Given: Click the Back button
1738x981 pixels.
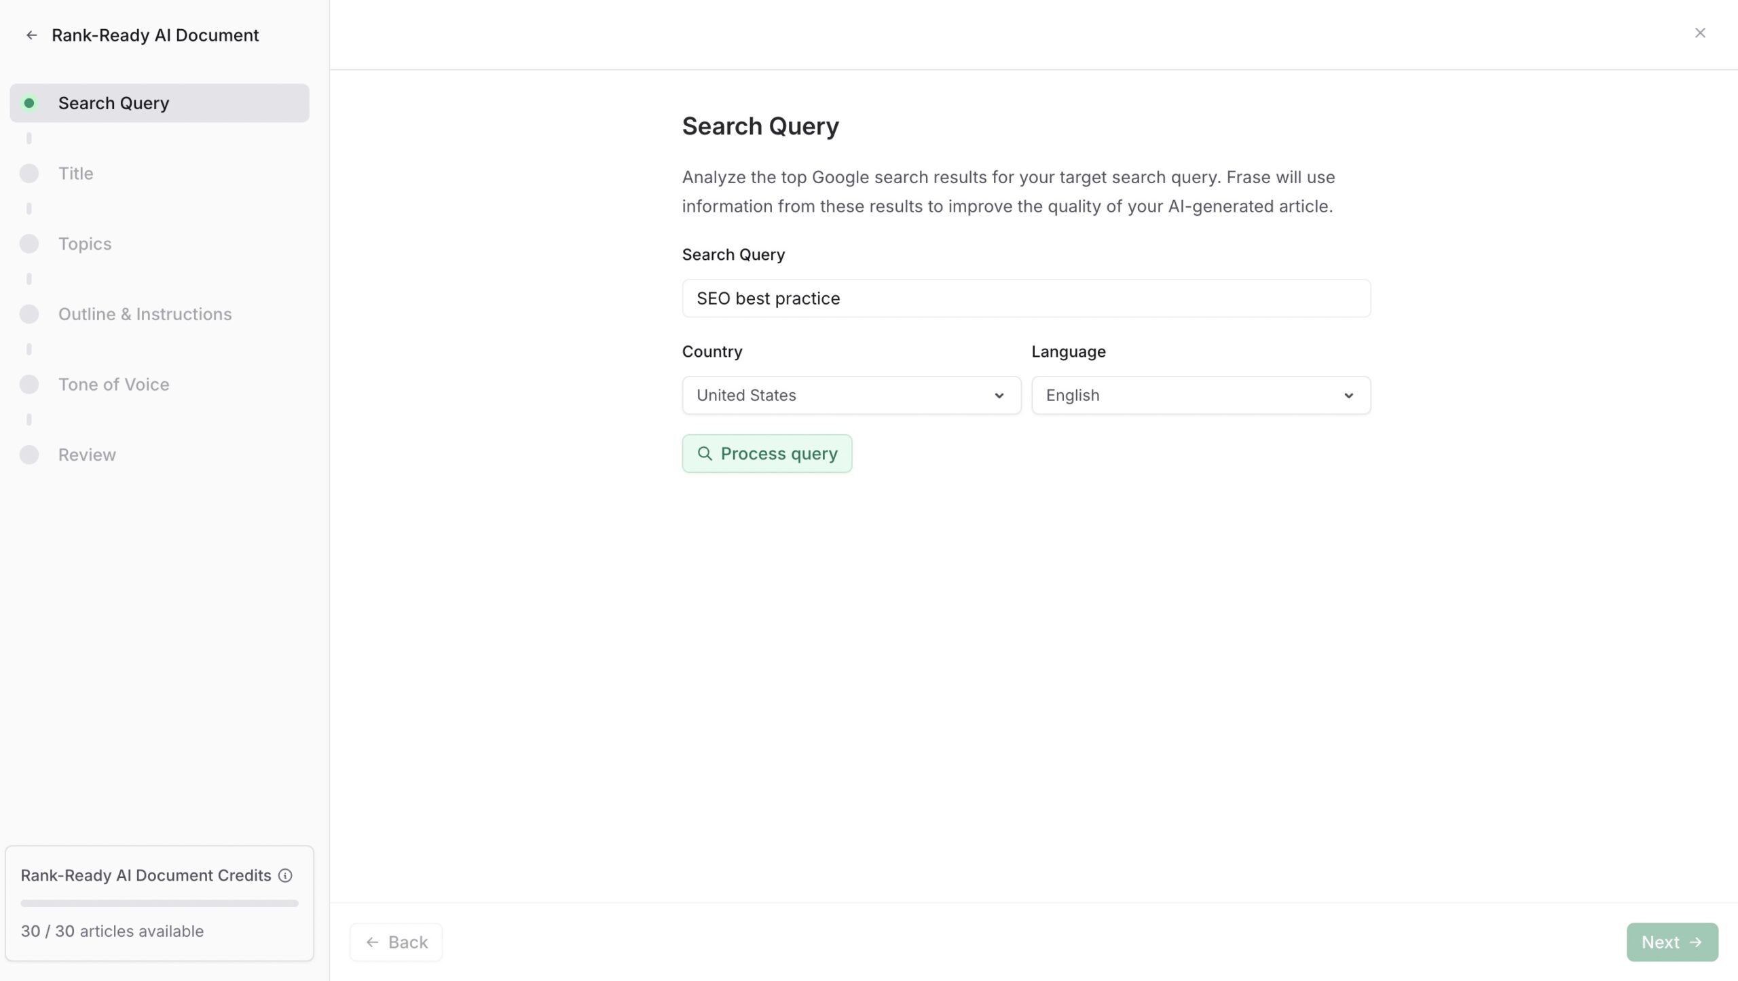Looking at the screenshot, I should pyautogui.click(x=396, y=942).
